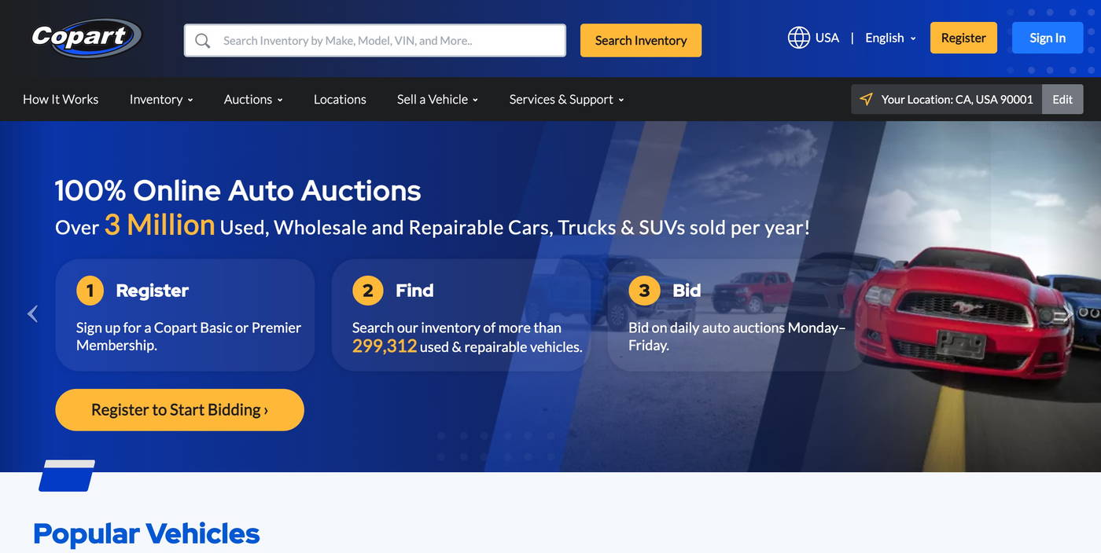Click the magnifying glass icon in search bar
Viewport: 1101px width, 553px height.
click(x=203, y=40)
